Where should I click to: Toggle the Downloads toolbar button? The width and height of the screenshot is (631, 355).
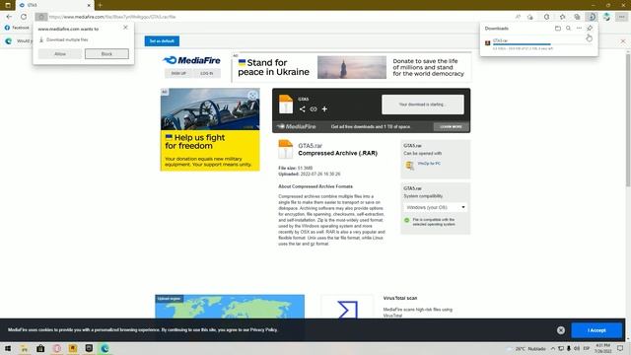592,17
